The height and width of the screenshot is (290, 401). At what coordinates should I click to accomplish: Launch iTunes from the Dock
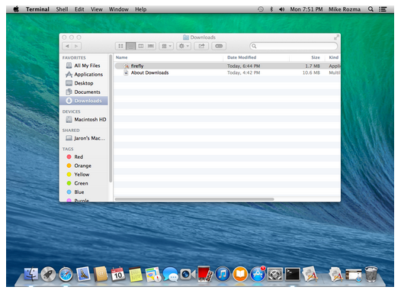(x=223, y=275)
